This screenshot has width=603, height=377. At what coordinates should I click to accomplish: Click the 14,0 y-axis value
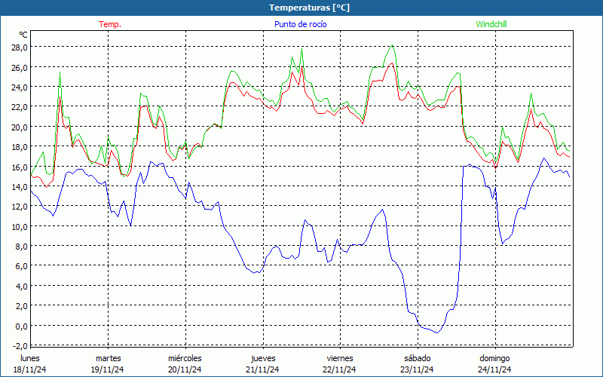coord(20,186)
